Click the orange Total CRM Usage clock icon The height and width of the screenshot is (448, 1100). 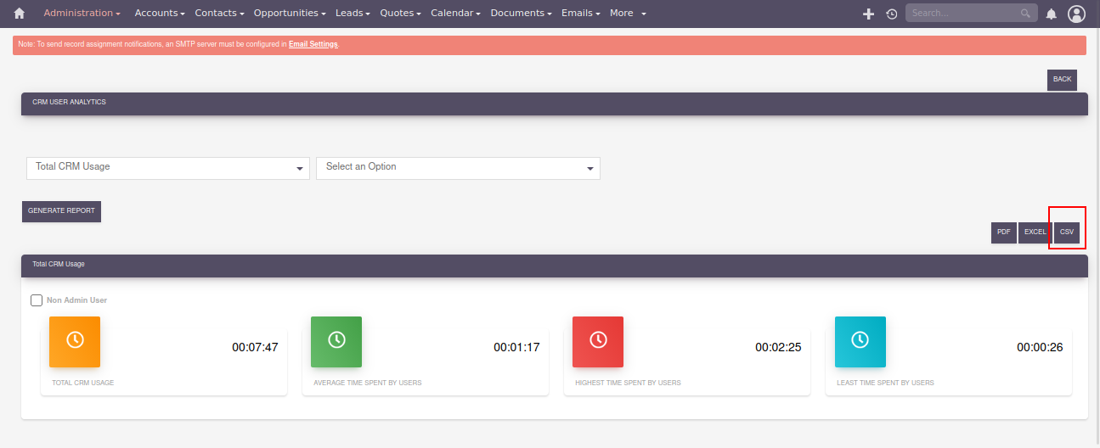[75, 341]
